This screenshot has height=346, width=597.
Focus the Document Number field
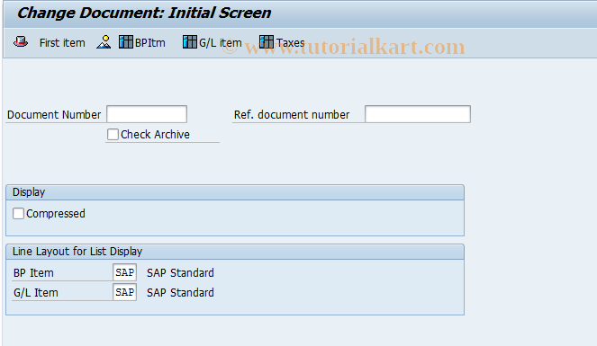click(147, 114)
